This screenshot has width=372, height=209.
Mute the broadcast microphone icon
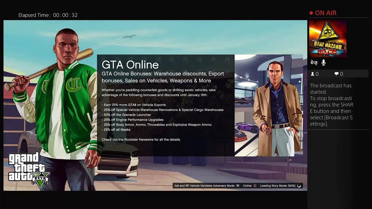(x=323, y=62)
